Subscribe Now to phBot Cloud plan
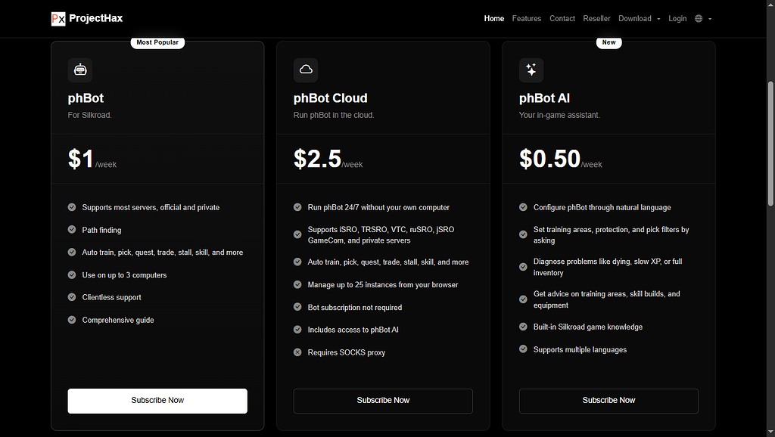This screenshot has width=775, height=437. (x=383, y=401)
